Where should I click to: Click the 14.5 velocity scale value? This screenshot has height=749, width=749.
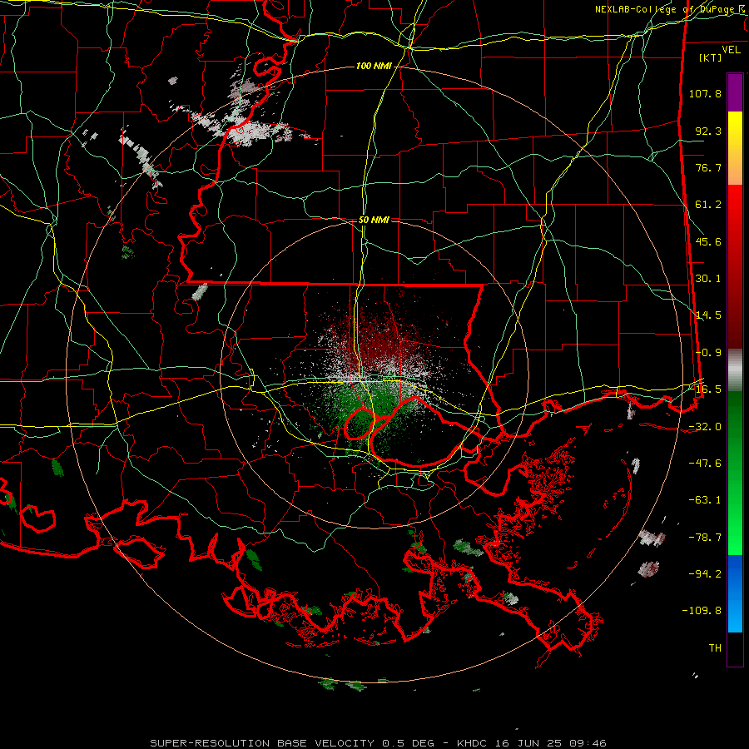[708, 315]
